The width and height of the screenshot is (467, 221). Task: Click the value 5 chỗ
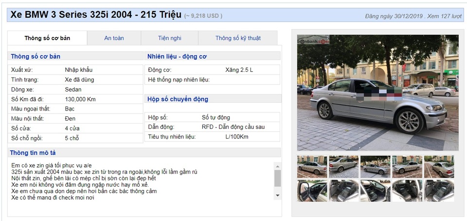pos(72,138)
